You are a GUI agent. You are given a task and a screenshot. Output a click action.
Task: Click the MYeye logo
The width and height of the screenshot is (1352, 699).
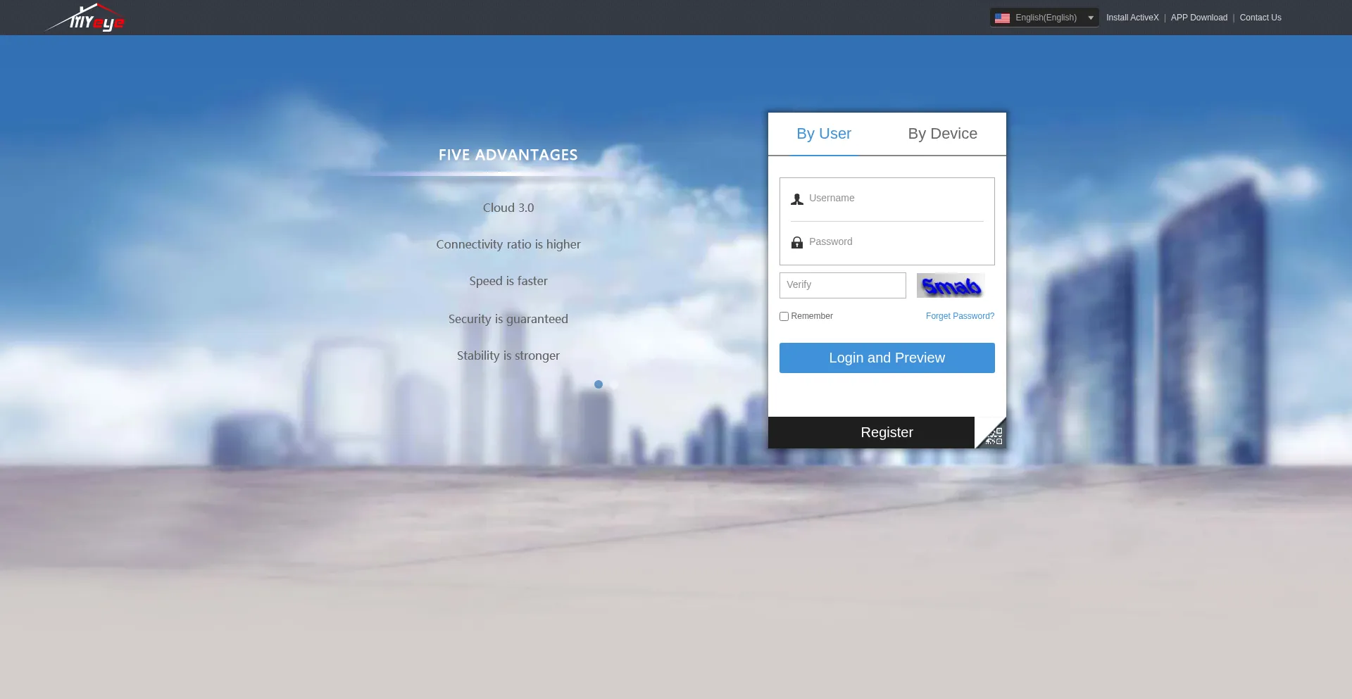pos(86,18)
